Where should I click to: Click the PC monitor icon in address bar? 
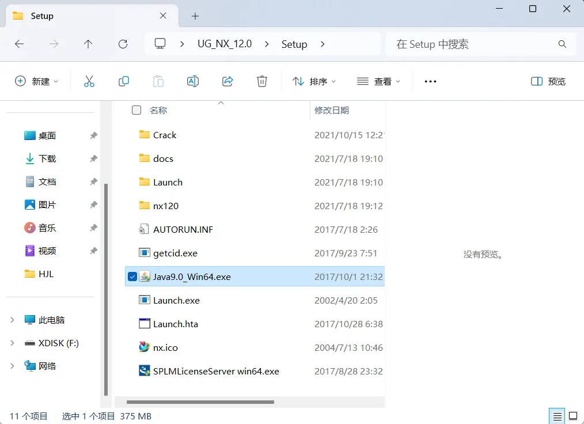(160, 44)
